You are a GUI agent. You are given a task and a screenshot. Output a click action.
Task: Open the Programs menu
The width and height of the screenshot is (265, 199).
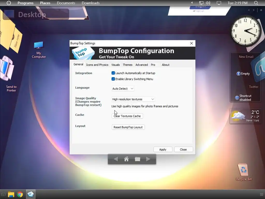26,3
